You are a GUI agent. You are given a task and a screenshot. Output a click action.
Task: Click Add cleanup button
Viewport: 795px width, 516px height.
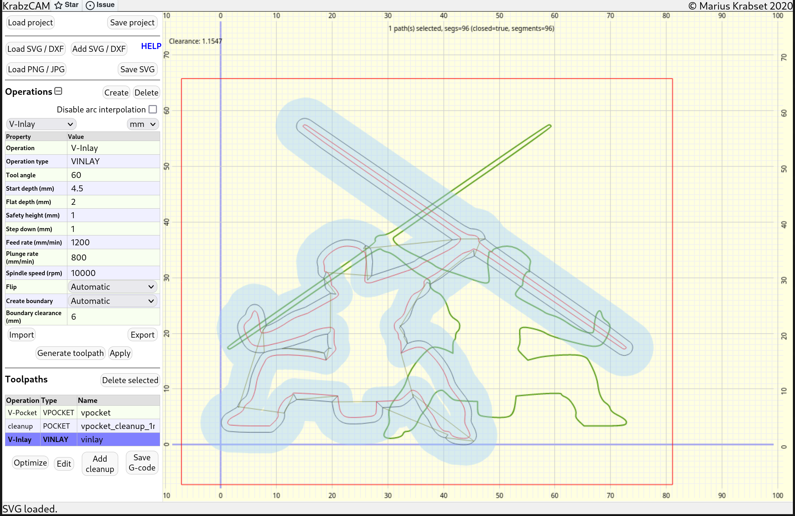pyautogui.click(x=100, y=464)
